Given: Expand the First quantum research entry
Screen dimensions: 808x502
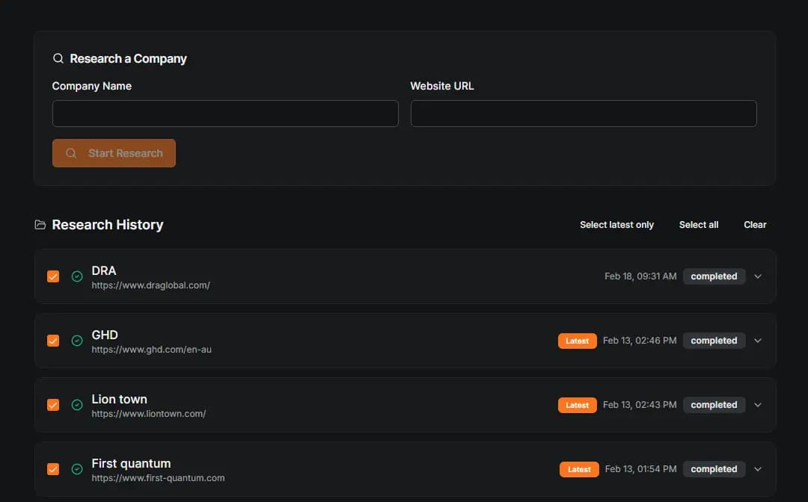Looking at the screenshot, I should [758, 469].
